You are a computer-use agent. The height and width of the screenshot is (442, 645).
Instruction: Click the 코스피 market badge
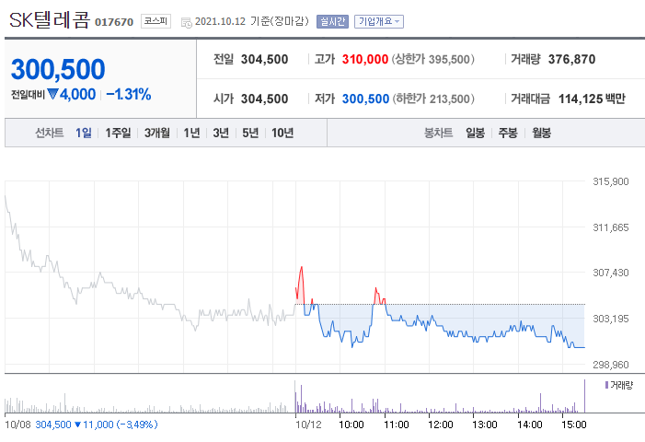155,21
